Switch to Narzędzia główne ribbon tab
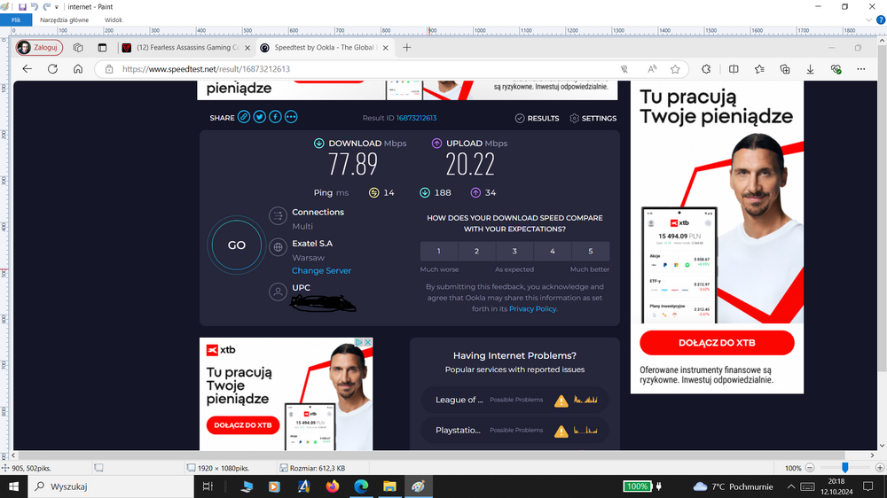The height and width of the screenshot is (498, 887). click(x=64, y=19)
